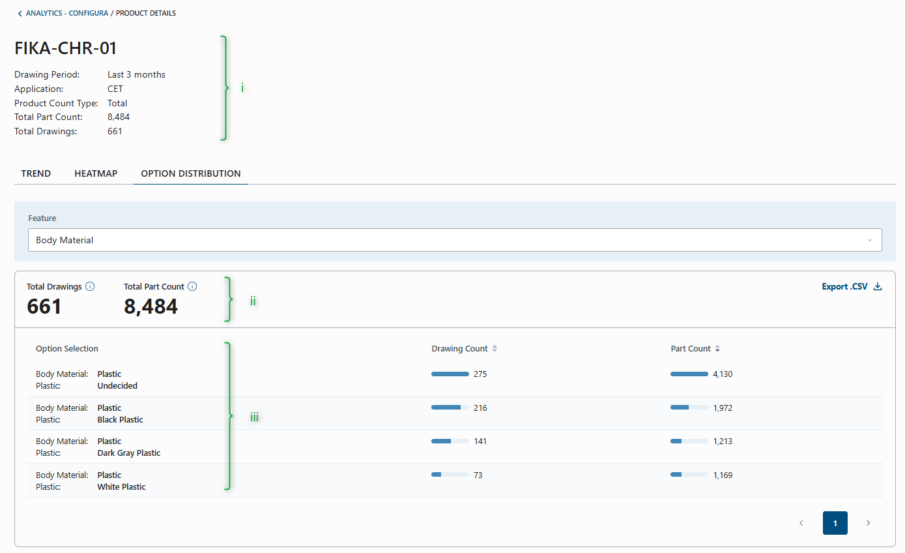
Task: Click the back chevron icon in breadcrumb
Action: click(20, 13)
